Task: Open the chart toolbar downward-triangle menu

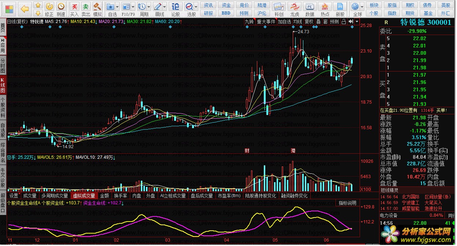Action: point(356,22)
